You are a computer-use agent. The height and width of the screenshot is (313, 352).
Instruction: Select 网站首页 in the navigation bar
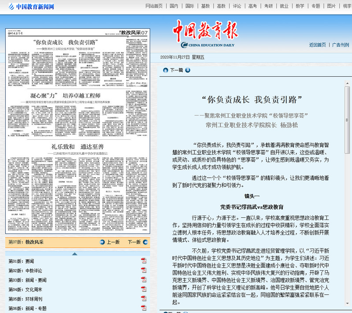point(154,6)
